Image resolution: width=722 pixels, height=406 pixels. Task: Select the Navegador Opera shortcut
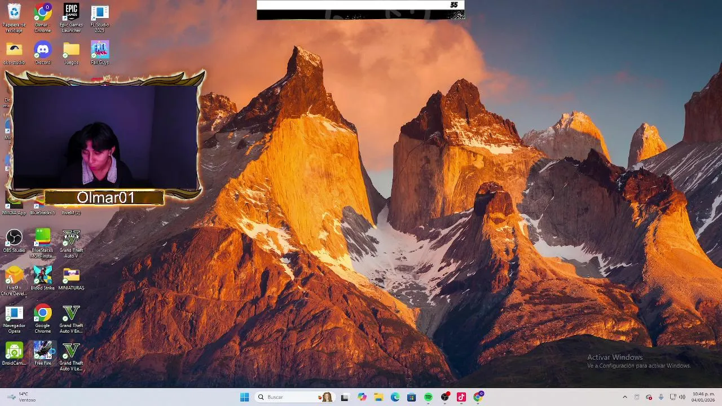14,319
